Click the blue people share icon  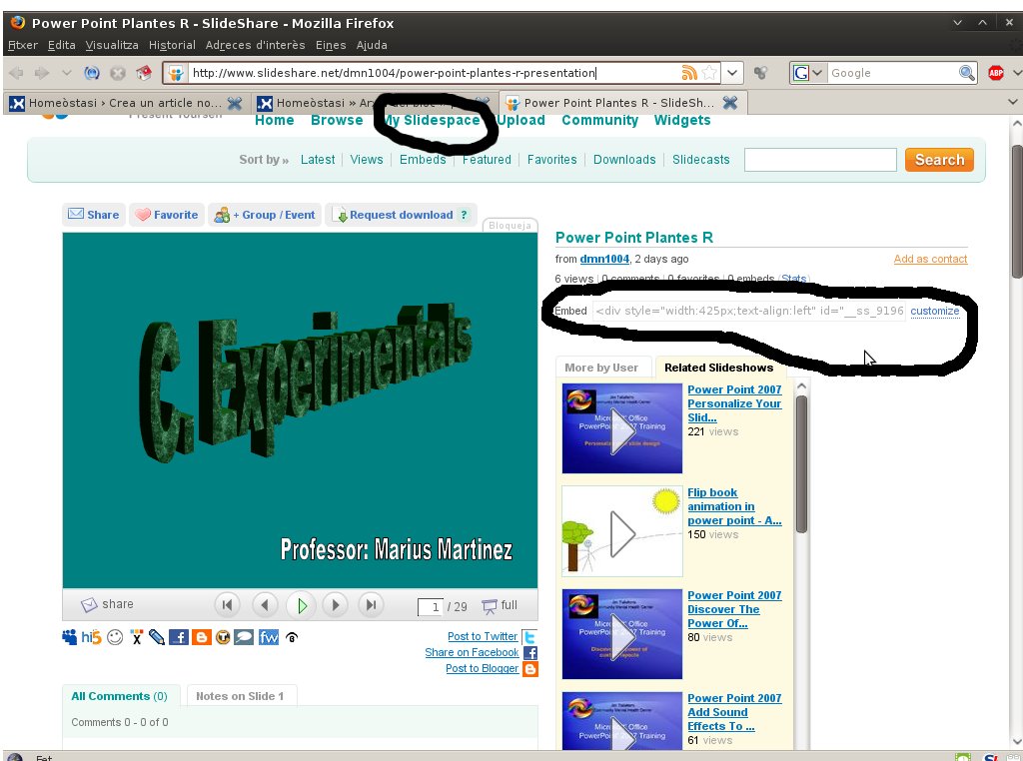(x=69, y=637)
